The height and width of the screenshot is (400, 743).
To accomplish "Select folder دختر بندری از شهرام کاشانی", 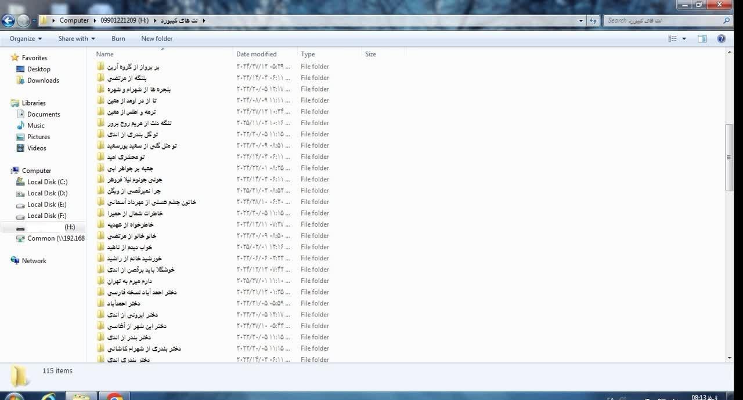I will coord(144,348).
